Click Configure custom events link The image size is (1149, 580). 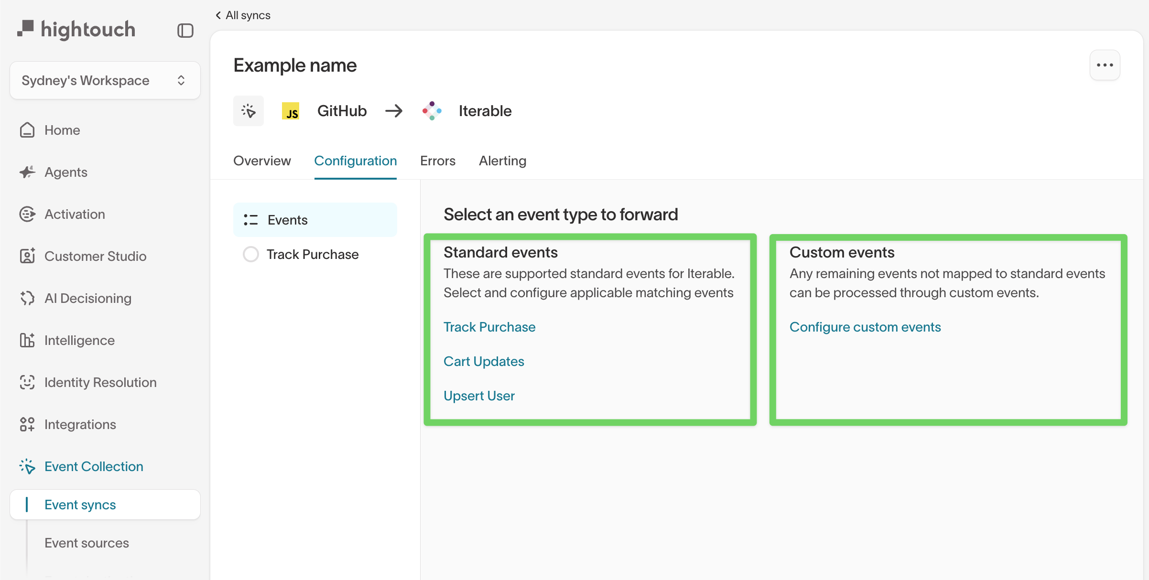[x=865, y=327]
